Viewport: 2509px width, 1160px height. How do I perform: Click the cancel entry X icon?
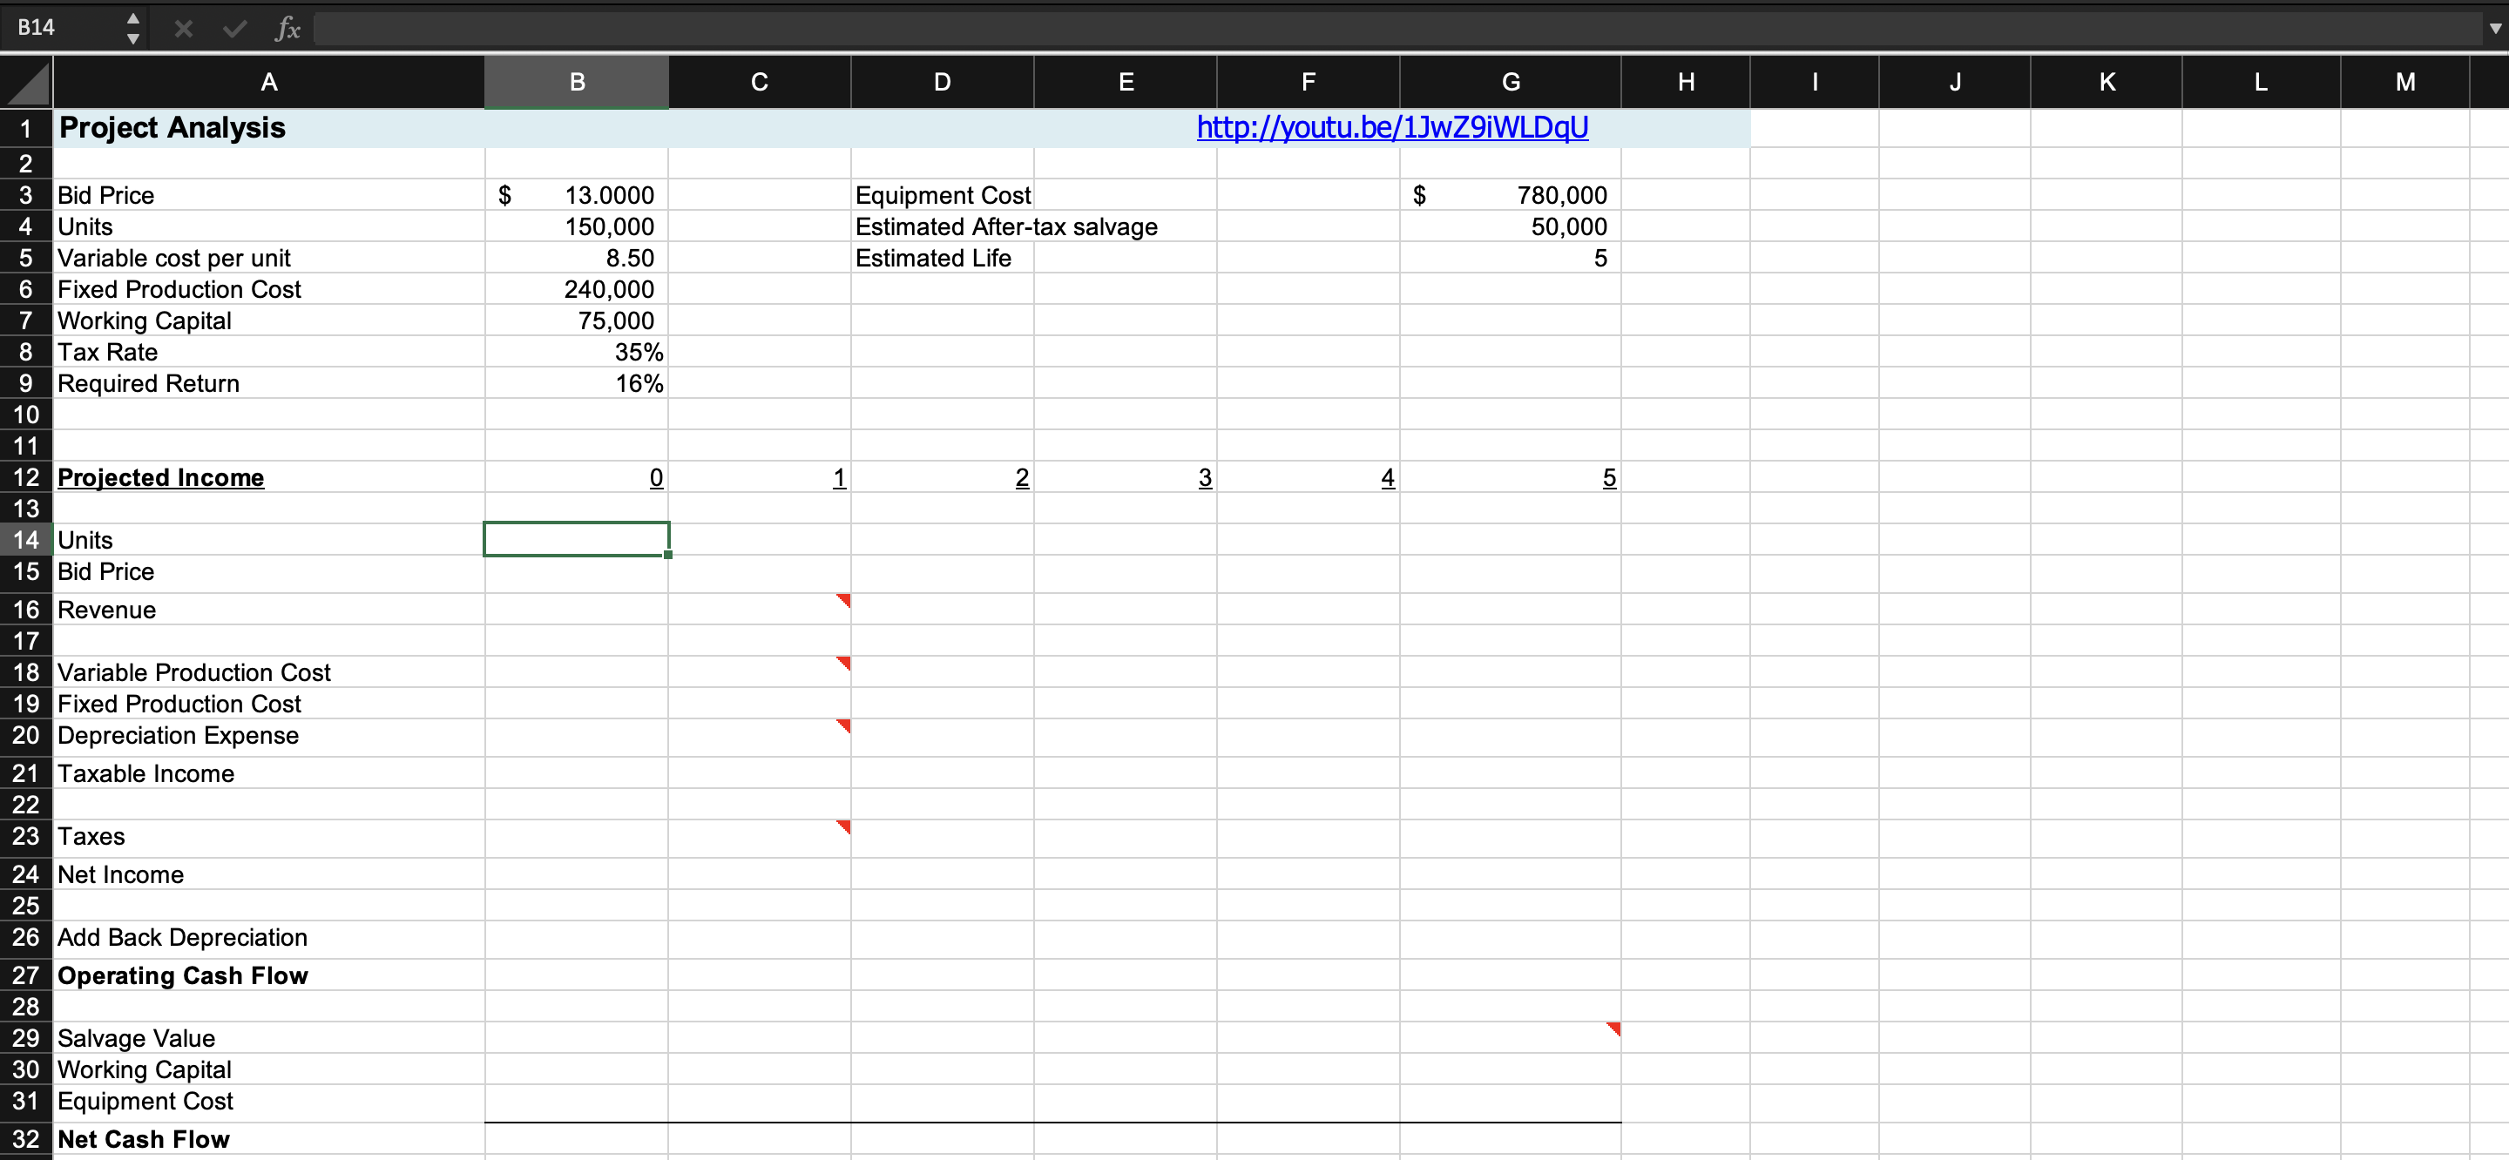(x=183, y=28)
